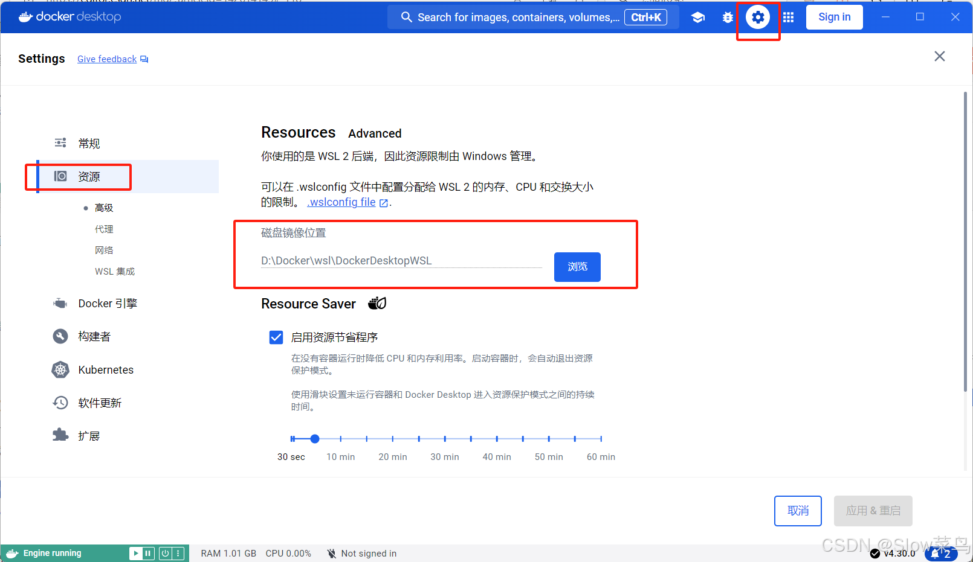Click the Resource Saver leaf whale icon
Screen dimensions: 973x562
tap(377, 303)
